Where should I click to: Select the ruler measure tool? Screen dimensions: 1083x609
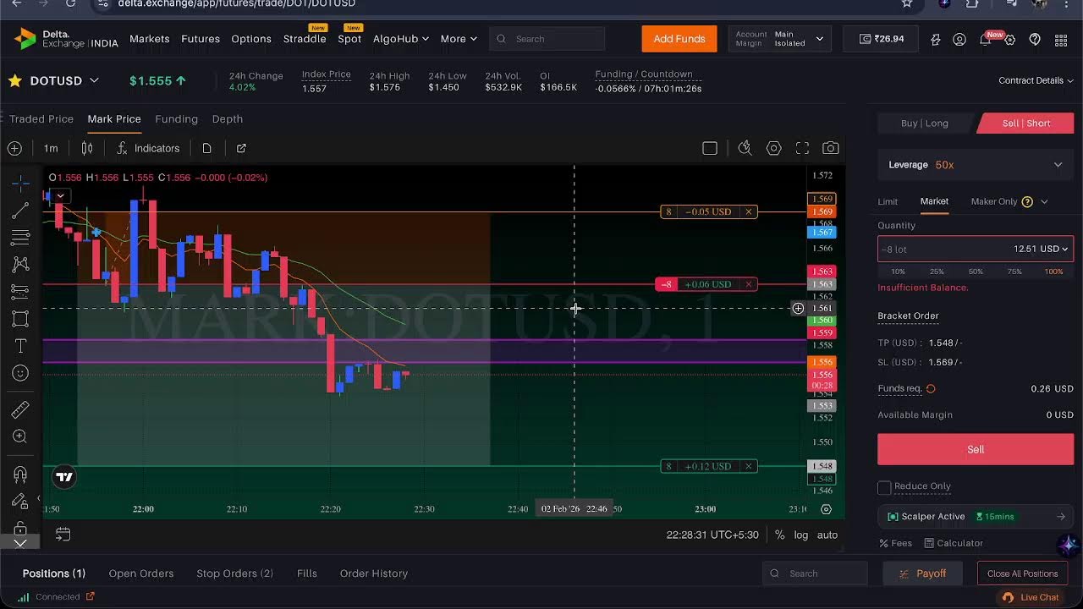[20, 409]
